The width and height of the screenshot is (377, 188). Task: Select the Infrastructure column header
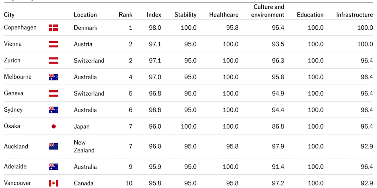coord(354,15)
